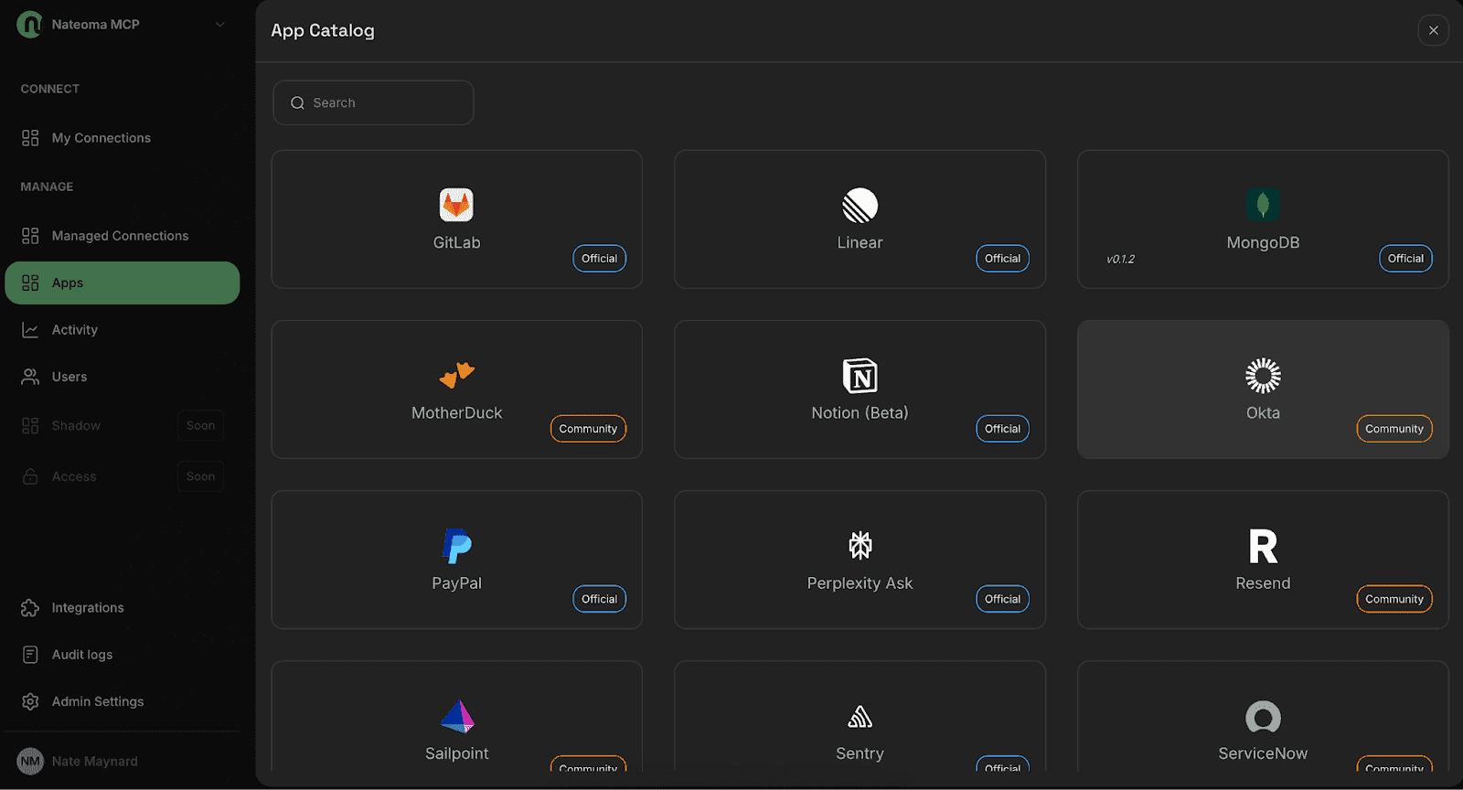Click the Users people icon

pos(30,377)
